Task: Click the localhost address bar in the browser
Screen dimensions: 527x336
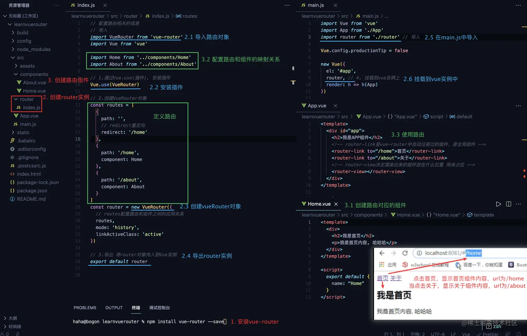Action: [x=470, y=253]
